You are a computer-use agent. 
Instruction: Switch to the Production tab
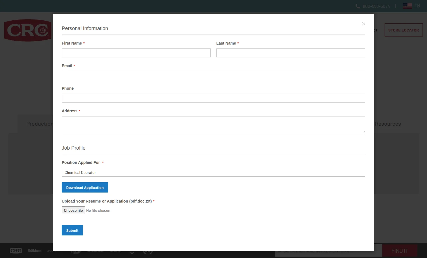pyautogui.click(x=40, y=124)
